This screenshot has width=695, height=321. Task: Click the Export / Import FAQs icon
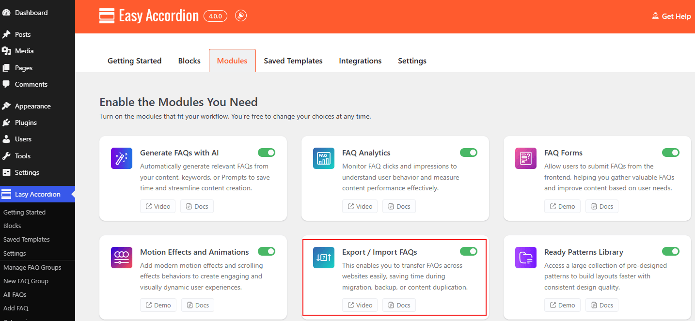pyautogui.click(x=323, y=258)
